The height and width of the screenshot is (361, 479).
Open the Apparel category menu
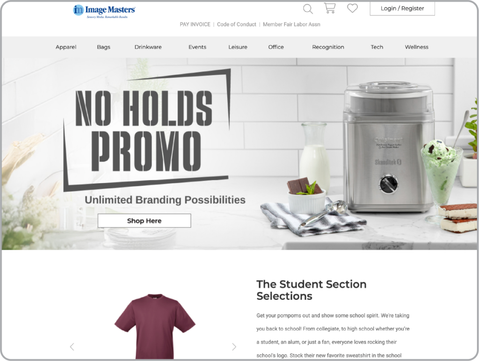66,47
